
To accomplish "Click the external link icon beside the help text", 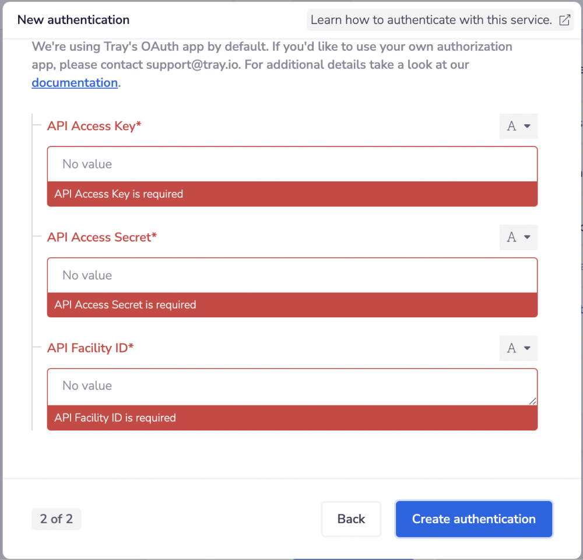I will [x=564, y=19].
